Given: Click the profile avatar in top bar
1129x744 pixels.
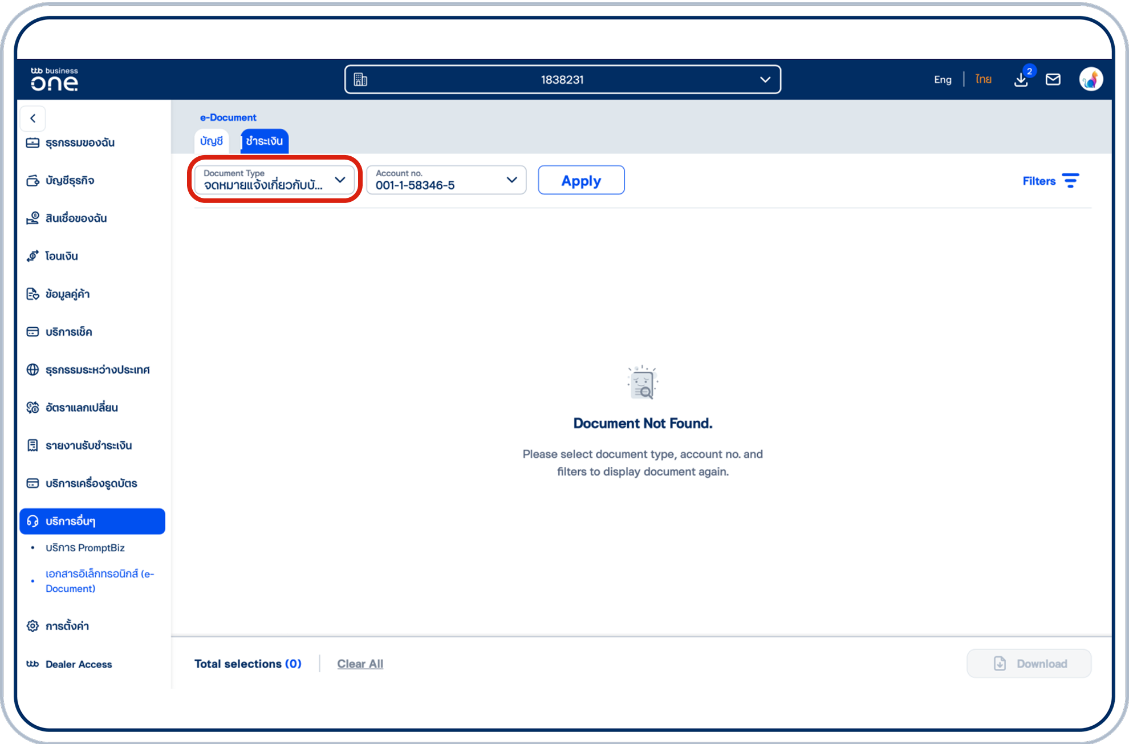Looking at the screenshot, I should click(1091, 79).
